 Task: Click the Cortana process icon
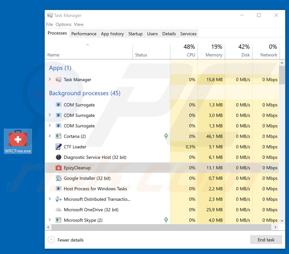tap(59, 136)
